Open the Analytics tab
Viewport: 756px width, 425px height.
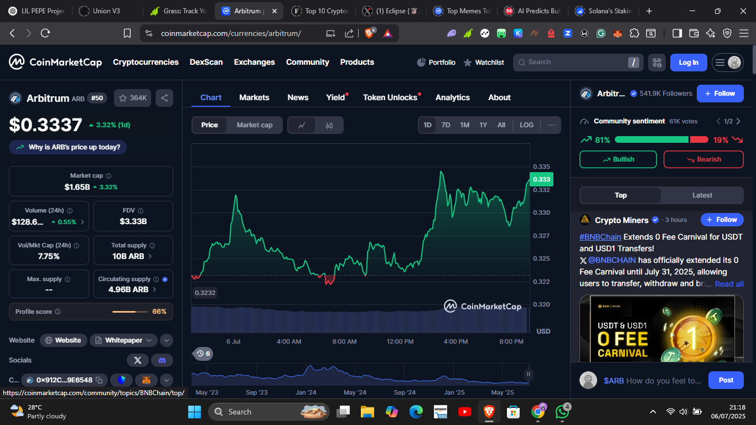click(x=453, y=97)
